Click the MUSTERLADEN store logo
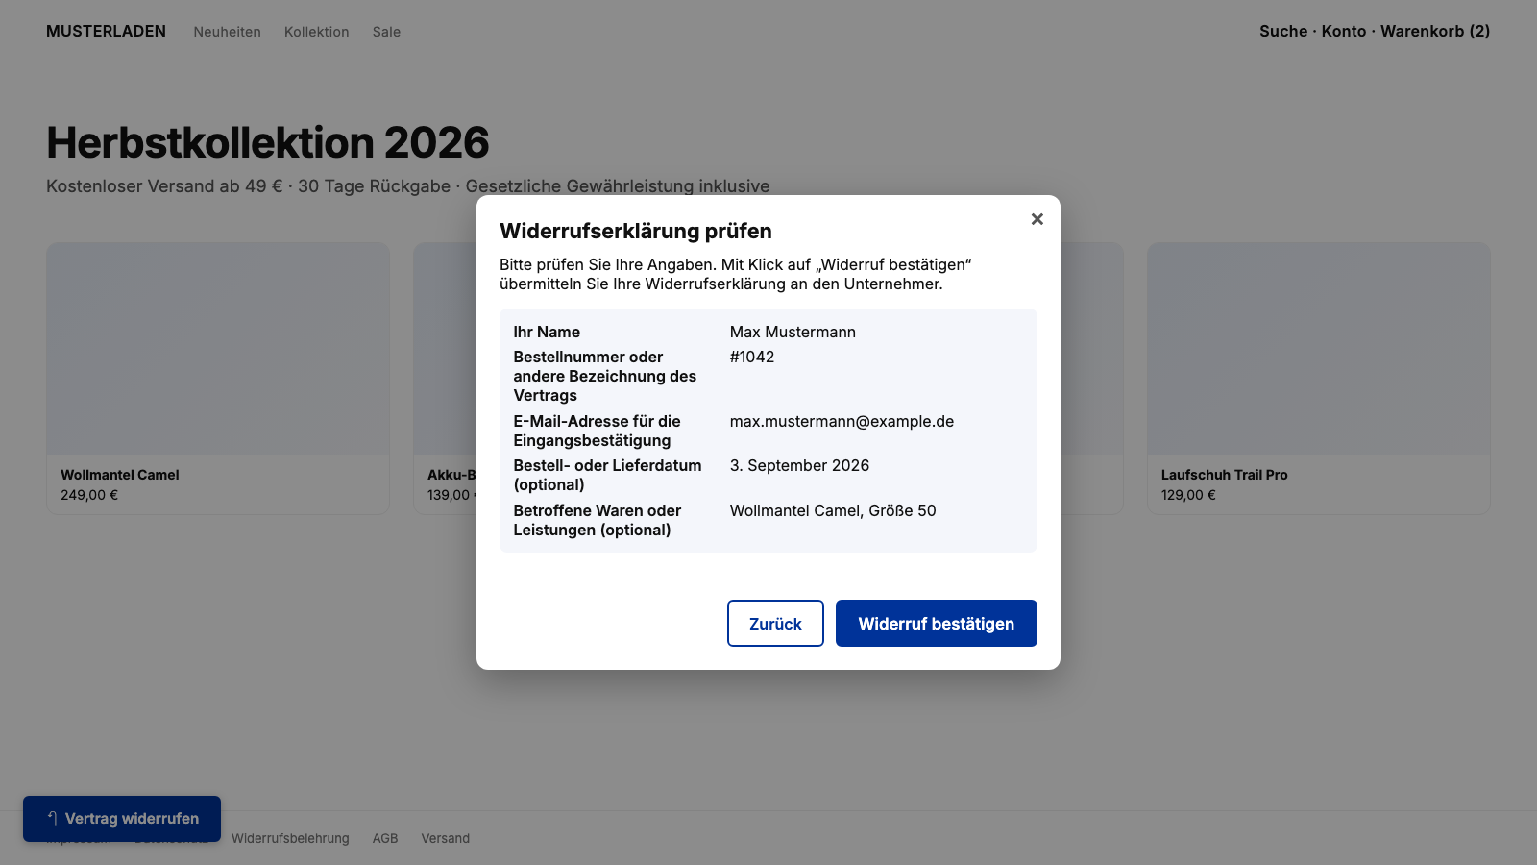Screen dimensions: 1537x865 coord(106,31)
